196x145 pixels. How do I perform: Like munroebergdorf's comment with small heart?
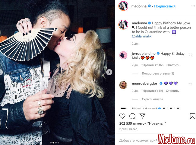190,85
